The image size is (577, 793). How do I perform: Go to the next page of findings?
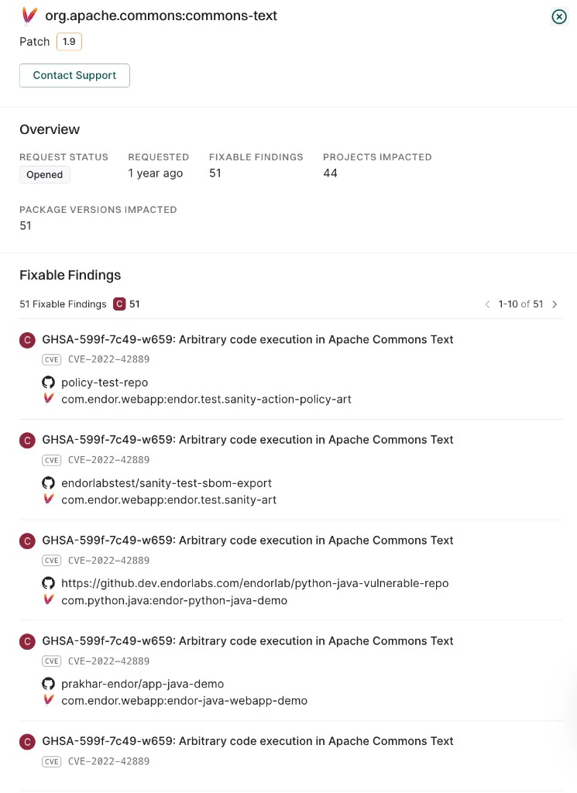point(555,304)
